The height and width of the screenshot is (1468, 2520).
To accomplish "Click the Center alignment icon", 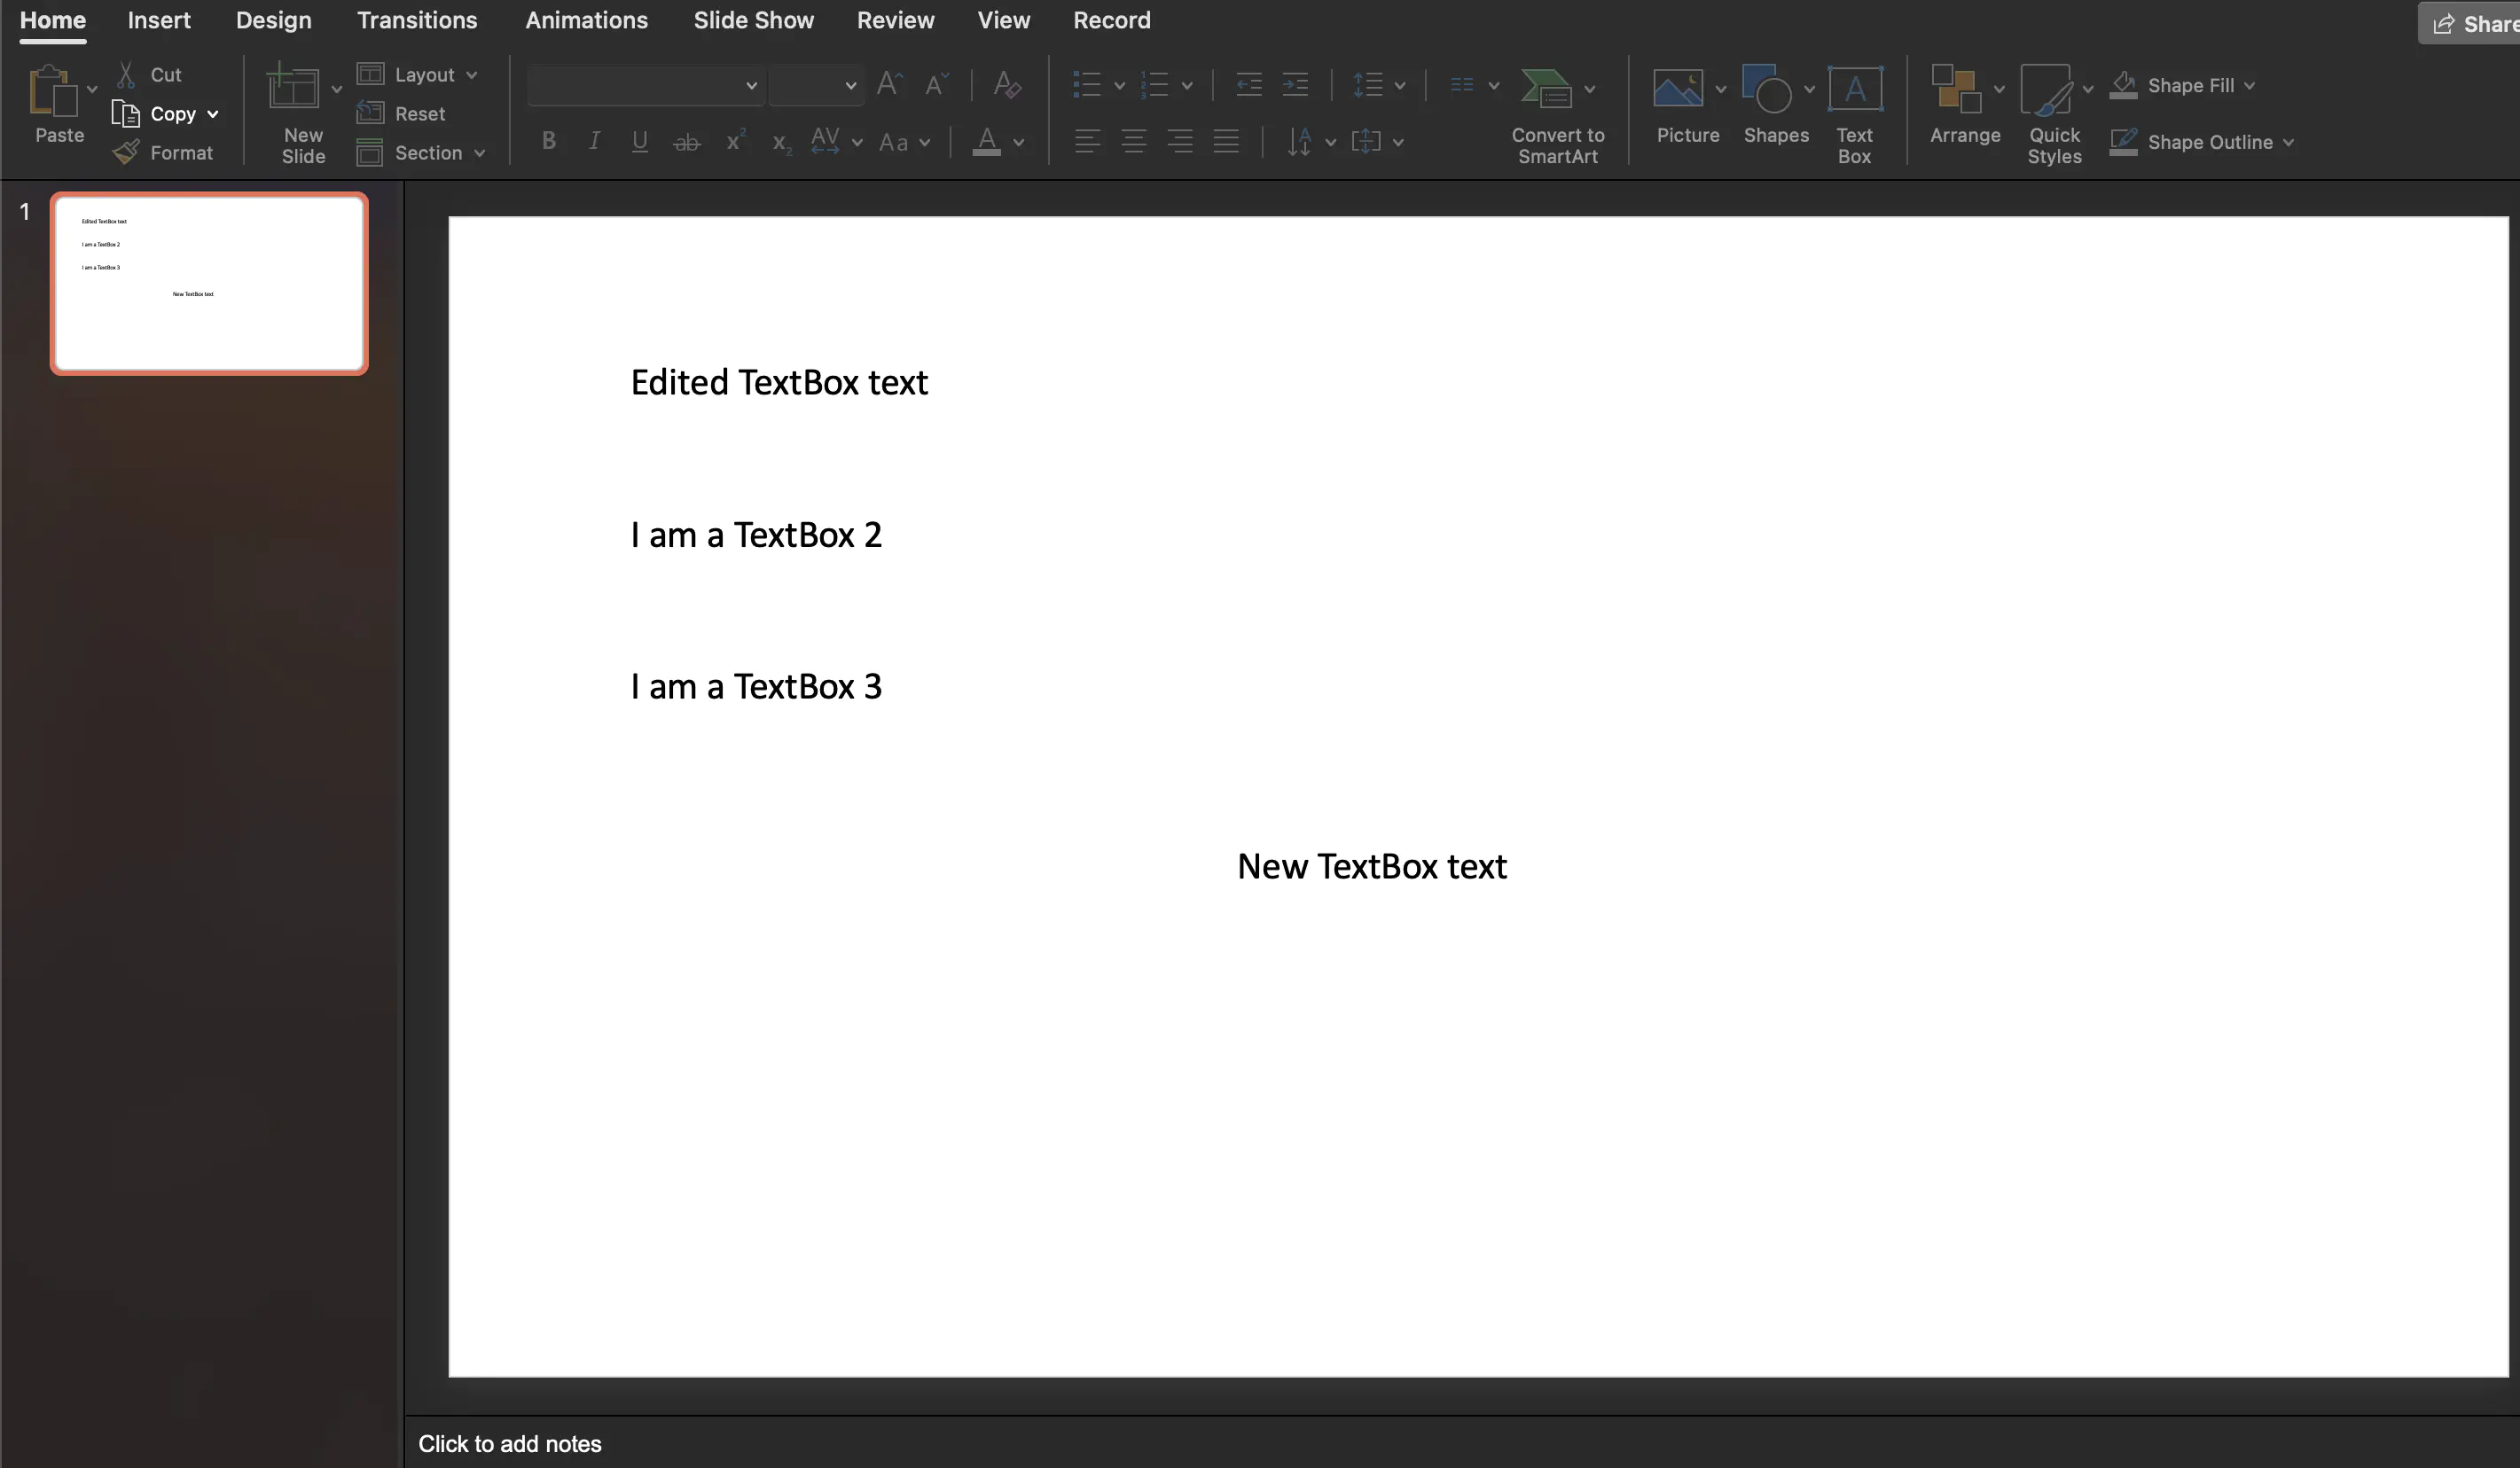I will [x=1134, y=141].
